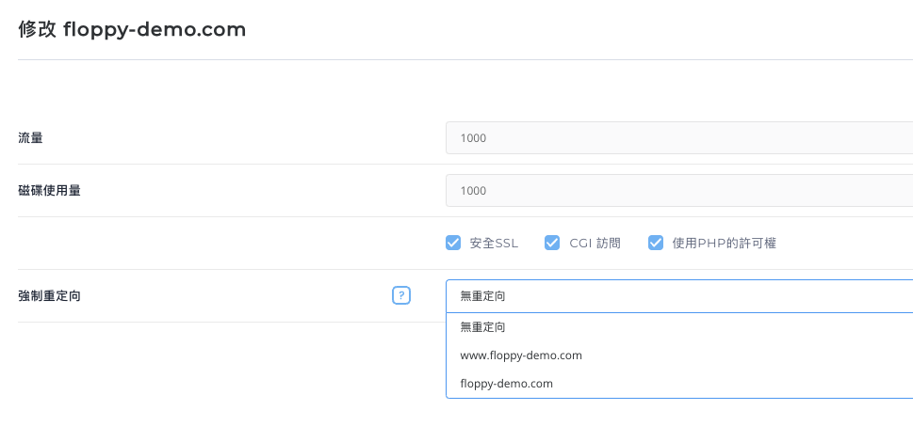913x442 pixels.
Task: Select 無重定向 option in the dropdown list
Action: 483,327
